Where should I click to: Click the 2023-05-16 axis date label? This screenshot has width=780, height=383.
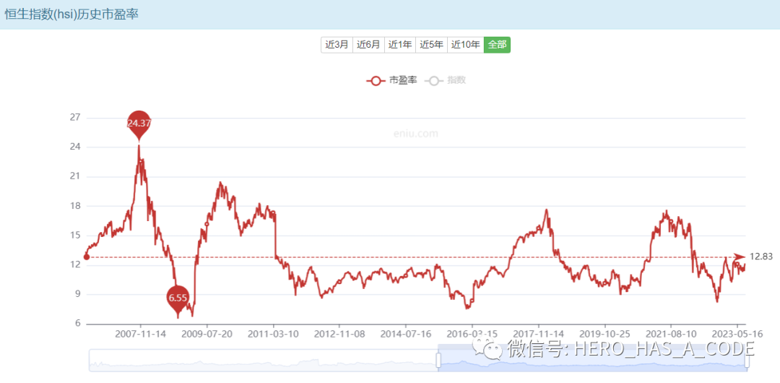pyautogui.click(x=737, y=334)
